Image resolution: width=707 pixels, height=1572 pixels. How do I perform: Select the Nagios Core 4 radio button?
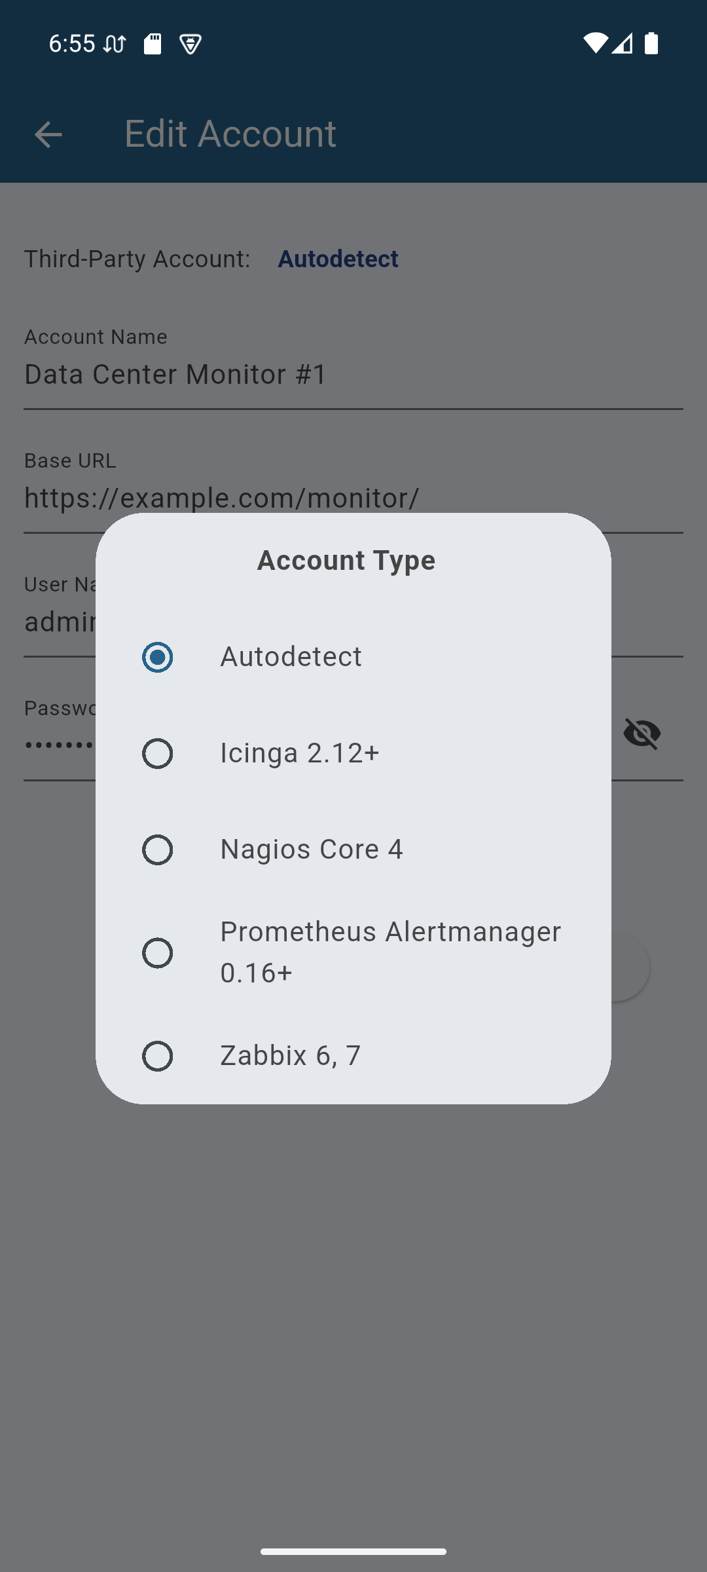point(158,850)
